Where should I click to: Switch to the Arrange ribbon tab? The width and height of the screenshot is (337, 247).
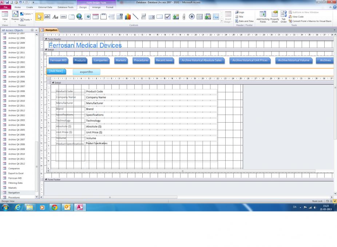(96, 7)
